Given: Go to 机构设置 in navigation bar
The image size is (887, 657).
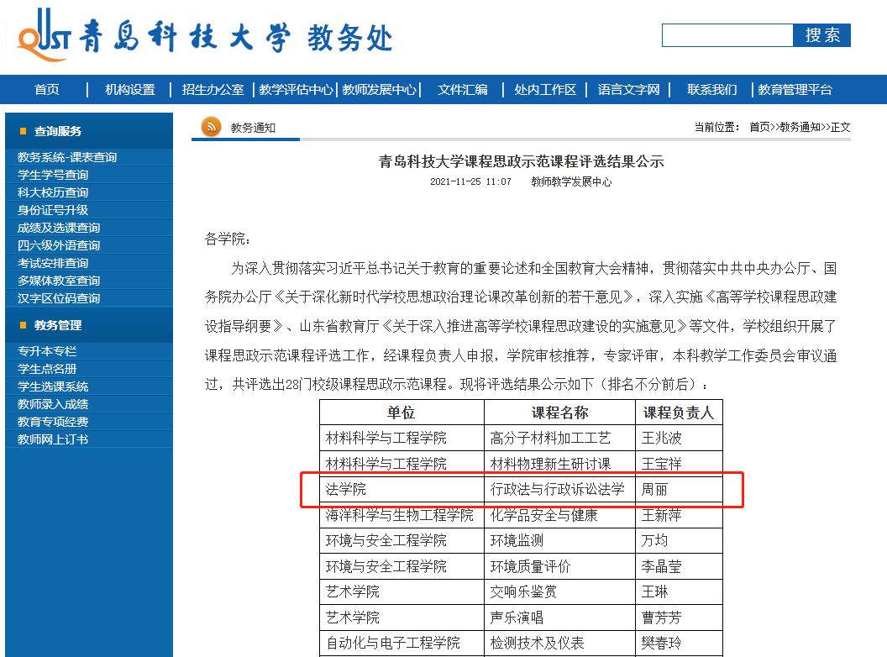Looking at the screenshot, I should (x=130, y=90).
